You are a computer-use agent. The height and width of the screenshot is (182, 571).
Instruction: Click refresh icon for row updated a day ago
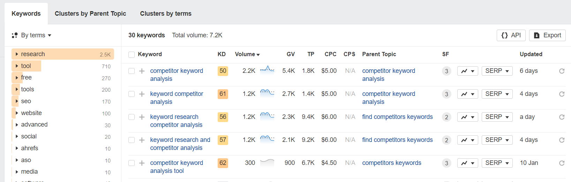click(x=562, y=117)
